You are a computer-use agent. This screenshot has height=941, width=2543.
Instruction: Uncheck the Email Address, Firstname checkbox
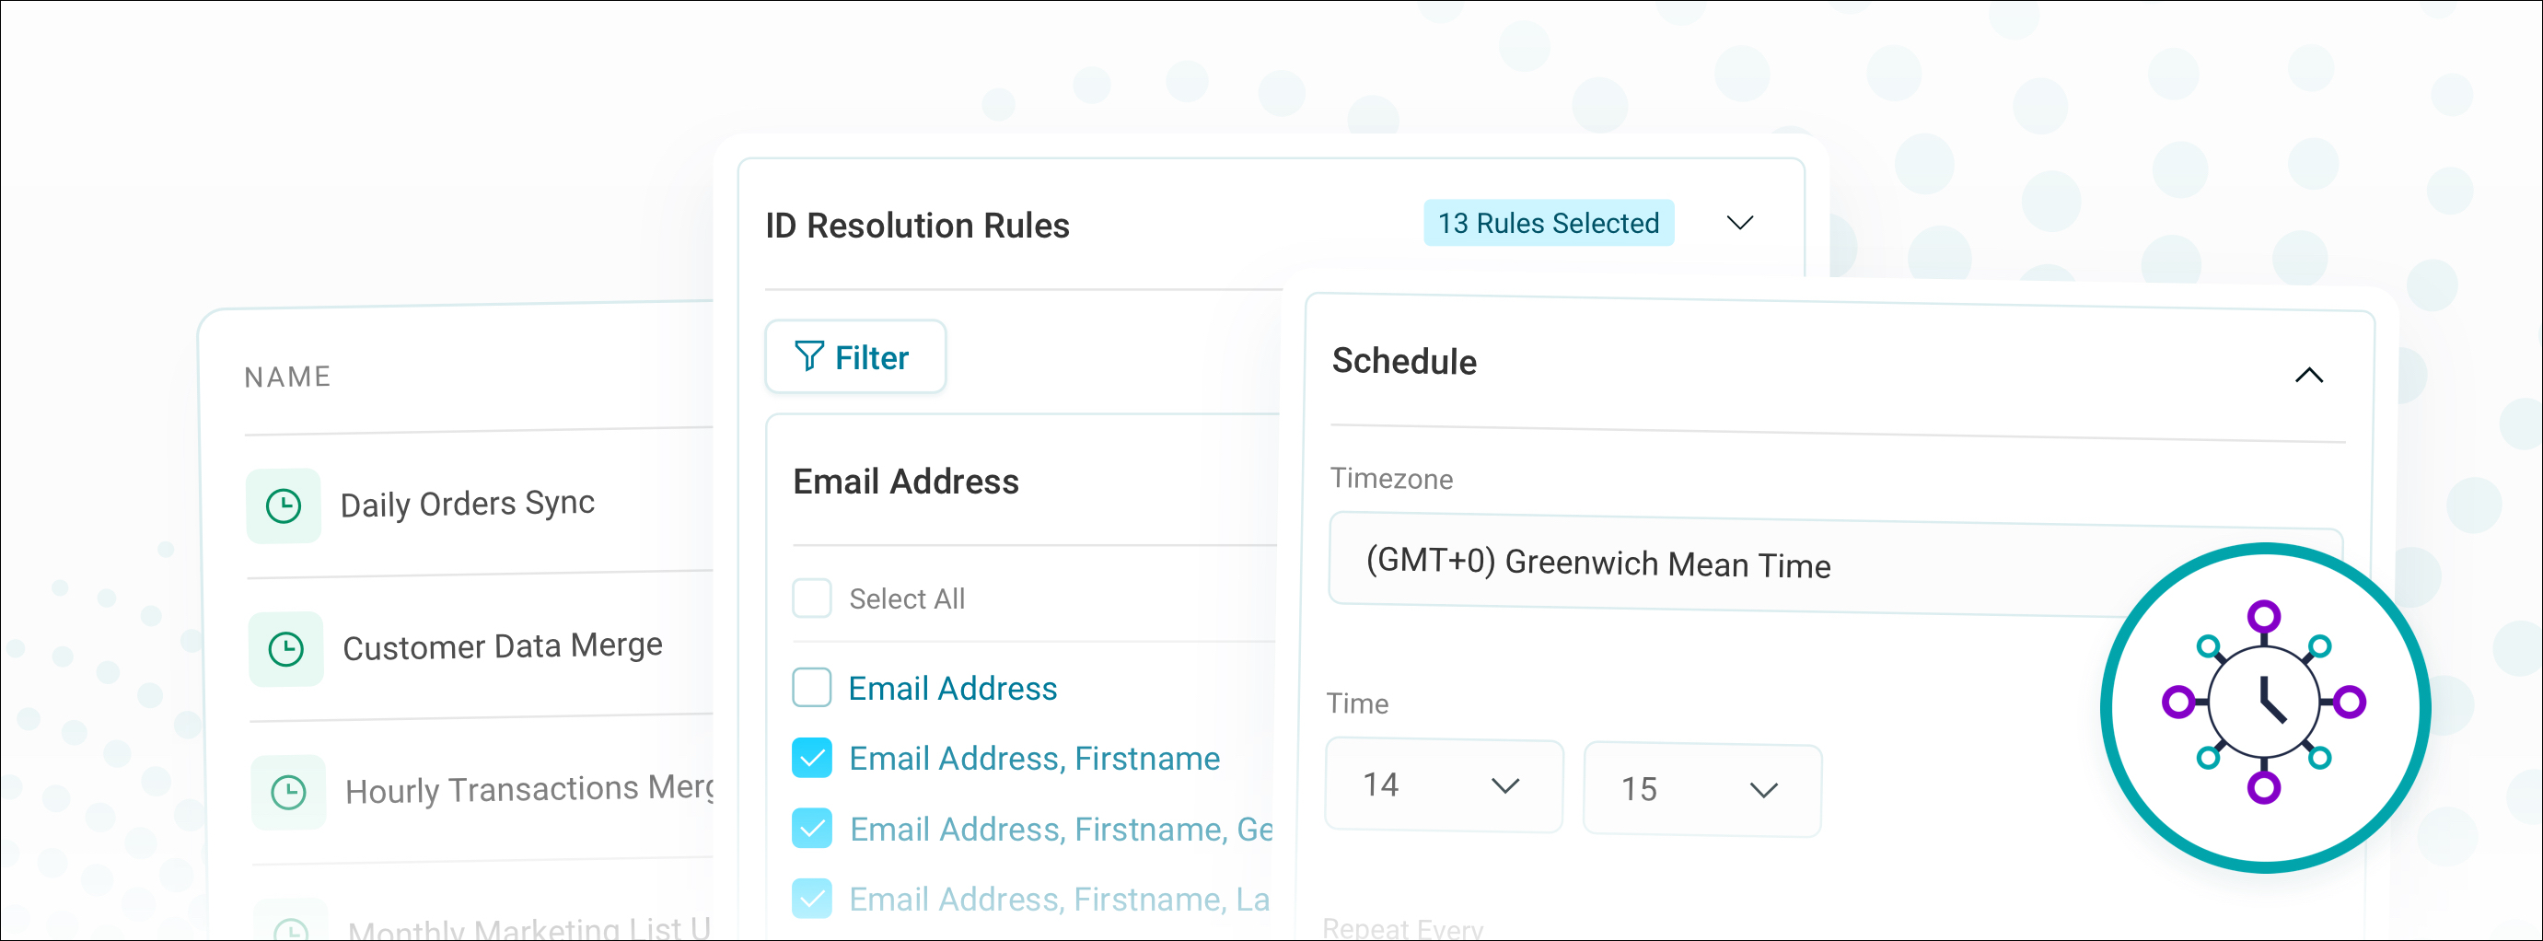[811, 759]
